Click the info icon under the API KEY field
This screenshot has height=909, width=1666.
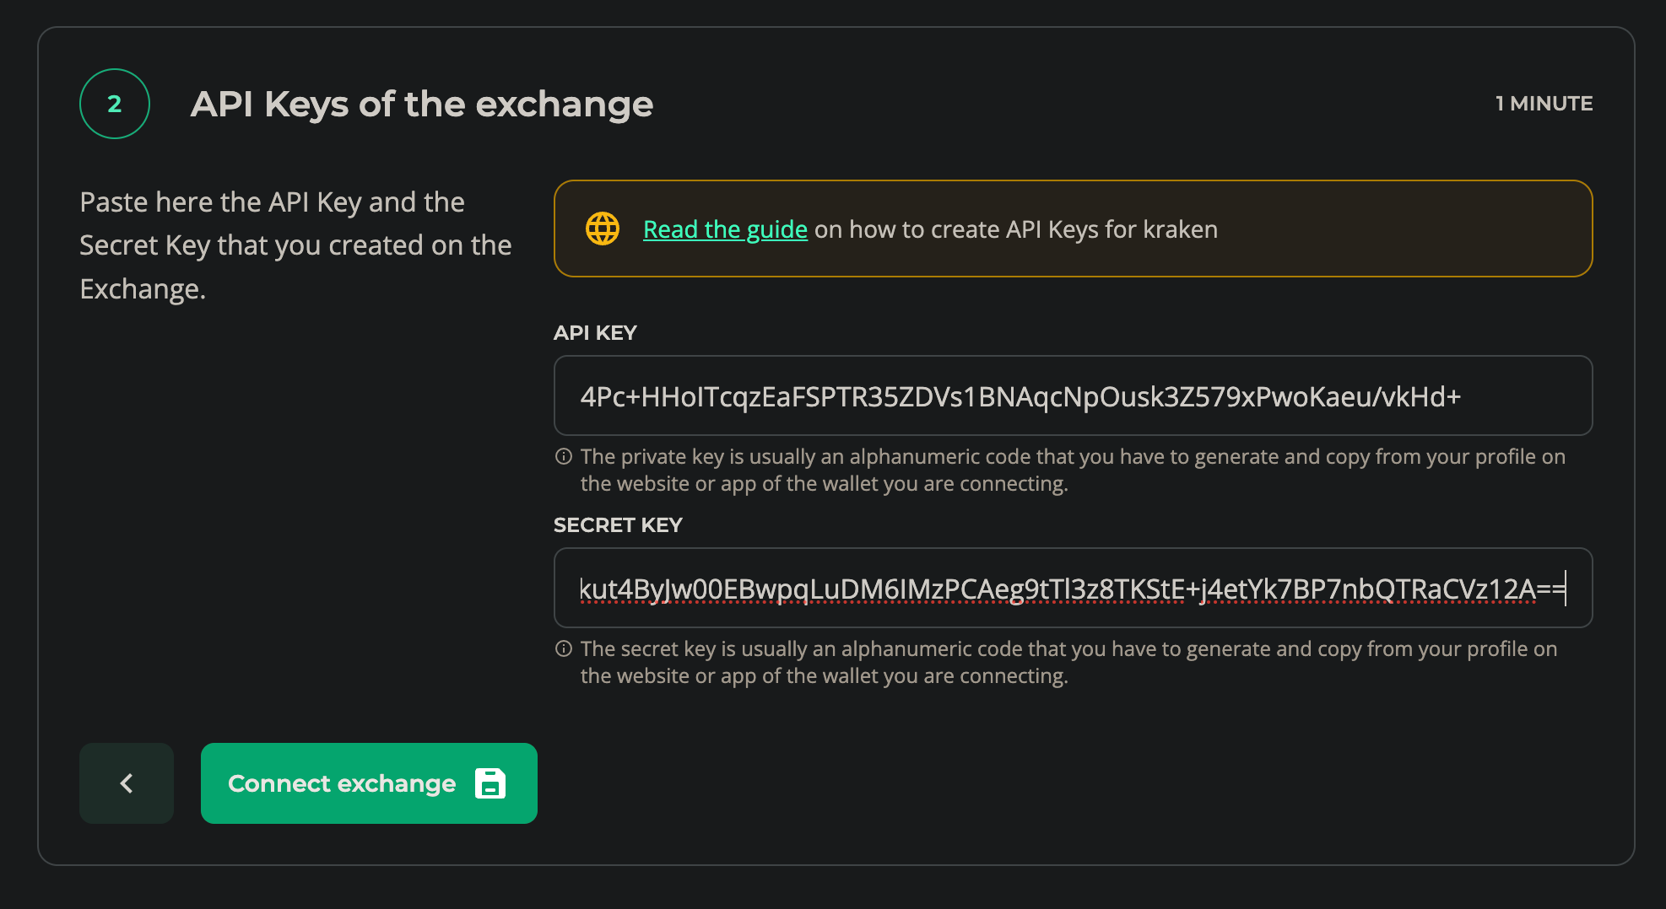(563, 456)
